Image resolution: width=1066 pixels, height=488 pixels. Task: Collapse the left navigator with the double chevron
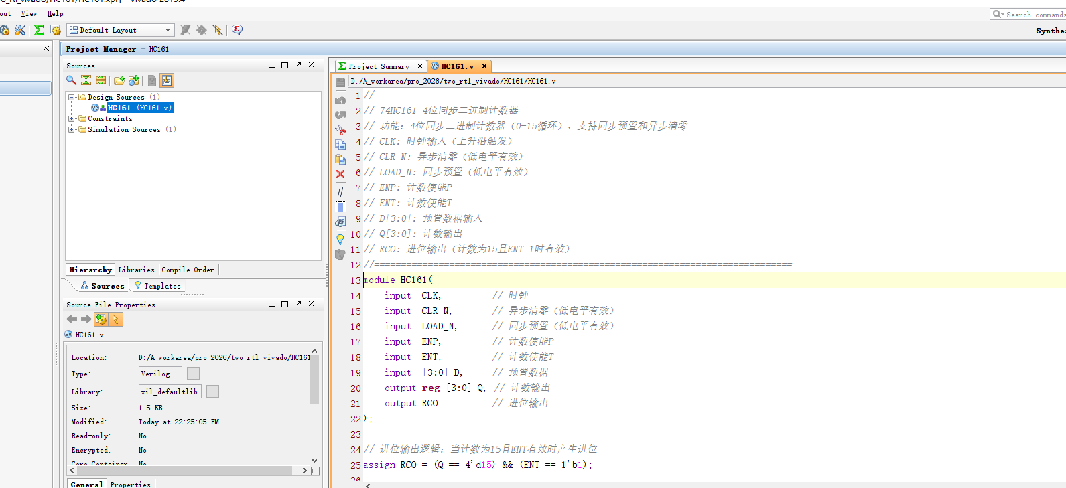[46, 49]
